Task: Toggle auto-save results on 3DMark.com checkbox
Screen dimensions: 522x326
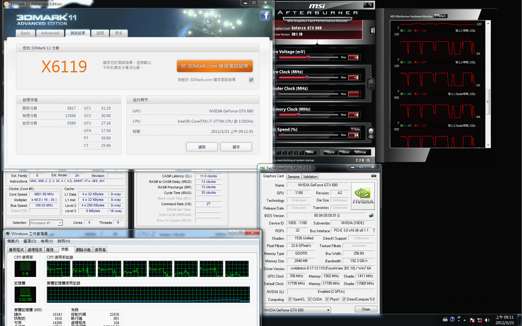Action: tap(251, 80)
